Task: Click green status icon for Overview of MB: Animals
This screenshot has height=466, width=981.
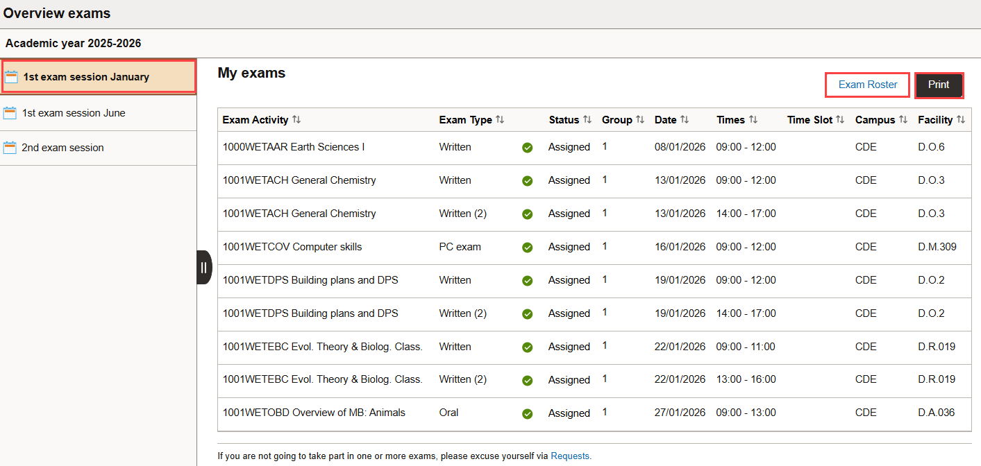Action: [527, 414]
